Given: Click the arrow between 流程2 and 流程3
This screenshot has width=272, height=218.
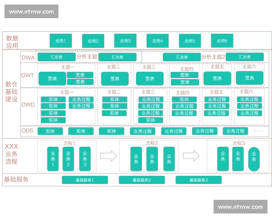Looking at the screenshot, I should point(191,156).
